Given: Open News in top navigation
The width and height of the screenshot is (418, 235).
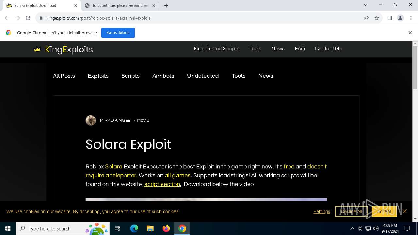Looking at the screenshot, I should coord(278,49).
